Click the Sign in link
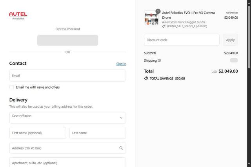Screen dimensions: 251x167 pyautogui.click(x=121, y=64)
